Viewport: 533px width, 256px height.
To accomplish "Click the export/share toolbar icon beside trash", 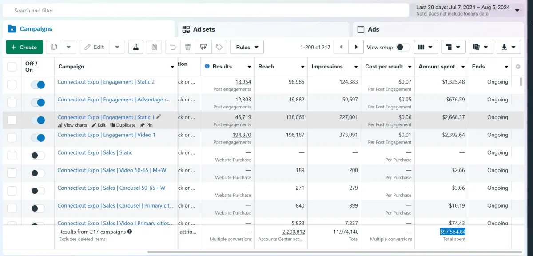I will pyautogui.click(x=203, y=47).
